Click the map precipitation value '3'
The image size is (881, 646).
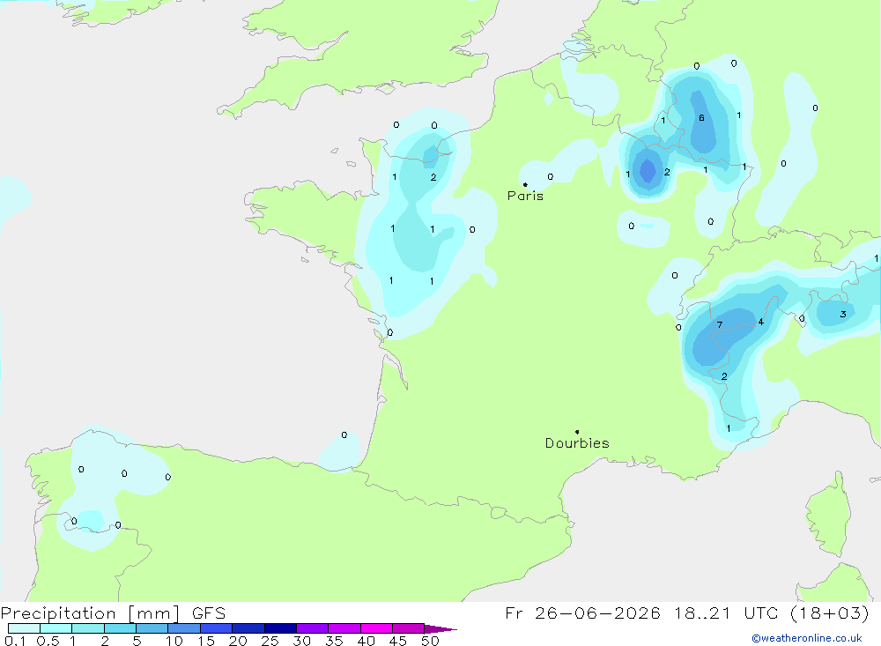pyautogui.click(x=843, y=315)
